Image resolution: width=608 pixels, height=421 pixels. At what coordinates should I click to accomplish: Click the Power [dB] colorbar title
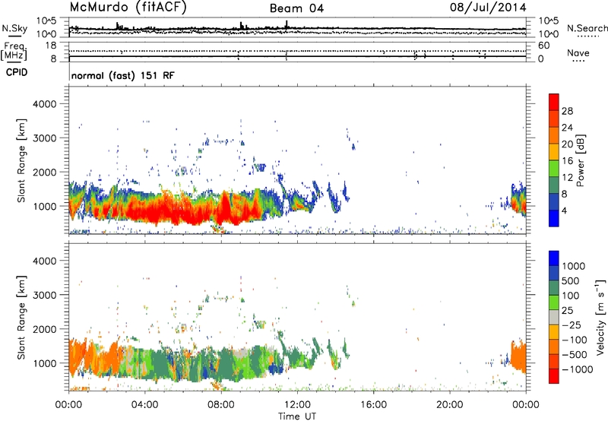(x=580, y=160)
